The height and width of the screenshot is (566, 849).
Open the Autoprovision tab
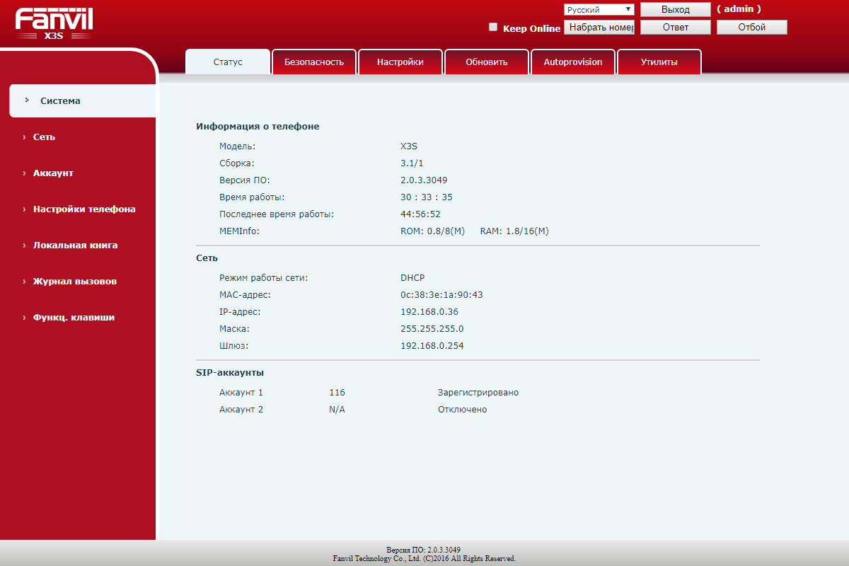tap(573, 62)
